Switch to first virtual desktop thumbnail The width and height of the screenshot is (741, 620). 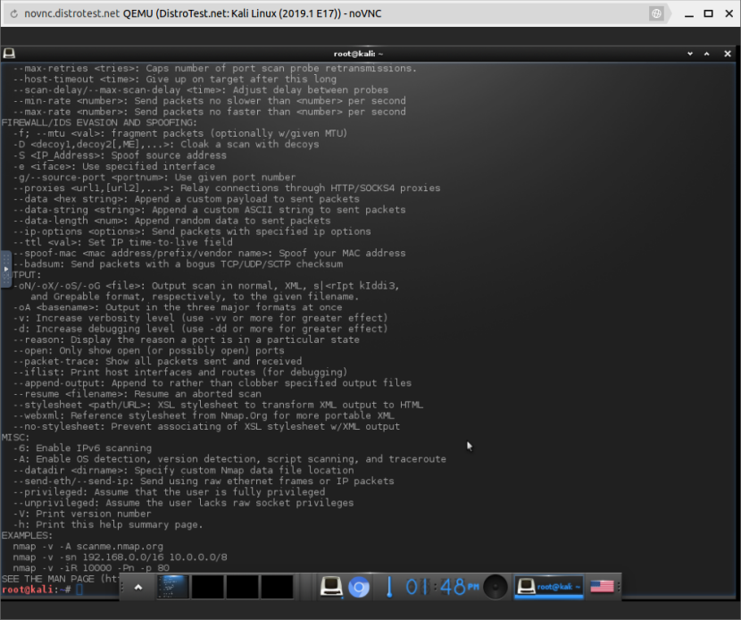coord(172,587)
